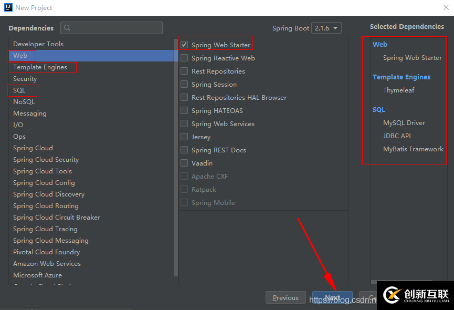454x310 pixels.
Task: Check the Rest Repositories option
Action: (184, 71)
